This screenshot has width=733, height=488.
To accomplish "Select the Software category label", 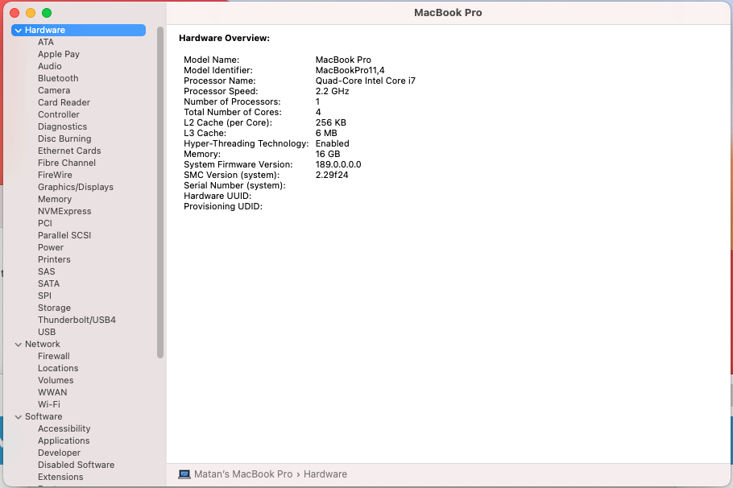I will tap(43, 416).
